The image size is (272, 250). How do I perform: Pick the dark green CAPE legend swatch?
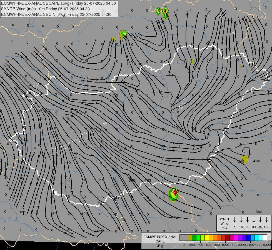tap(194, 237)
